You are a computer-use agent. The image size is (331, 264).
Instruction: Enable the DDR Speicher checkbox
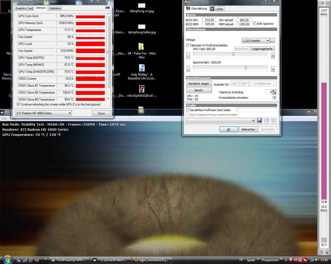[x=254, y=24]
